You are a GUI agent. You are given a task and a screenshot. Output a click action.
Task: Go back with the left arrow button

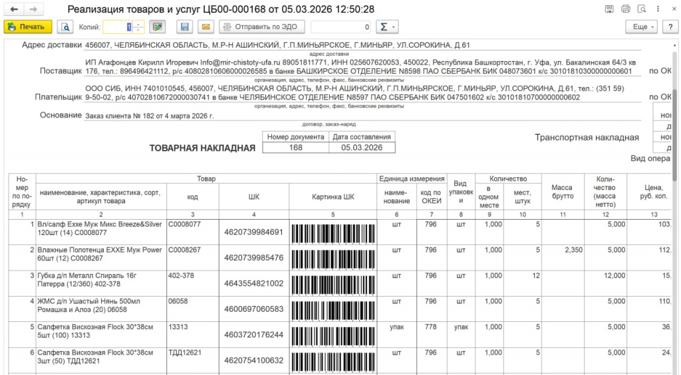pyautogui.click(x=14, y=9)
